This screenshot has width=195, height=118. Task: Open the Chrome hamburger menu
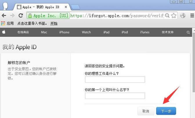[x=192, y=16]
